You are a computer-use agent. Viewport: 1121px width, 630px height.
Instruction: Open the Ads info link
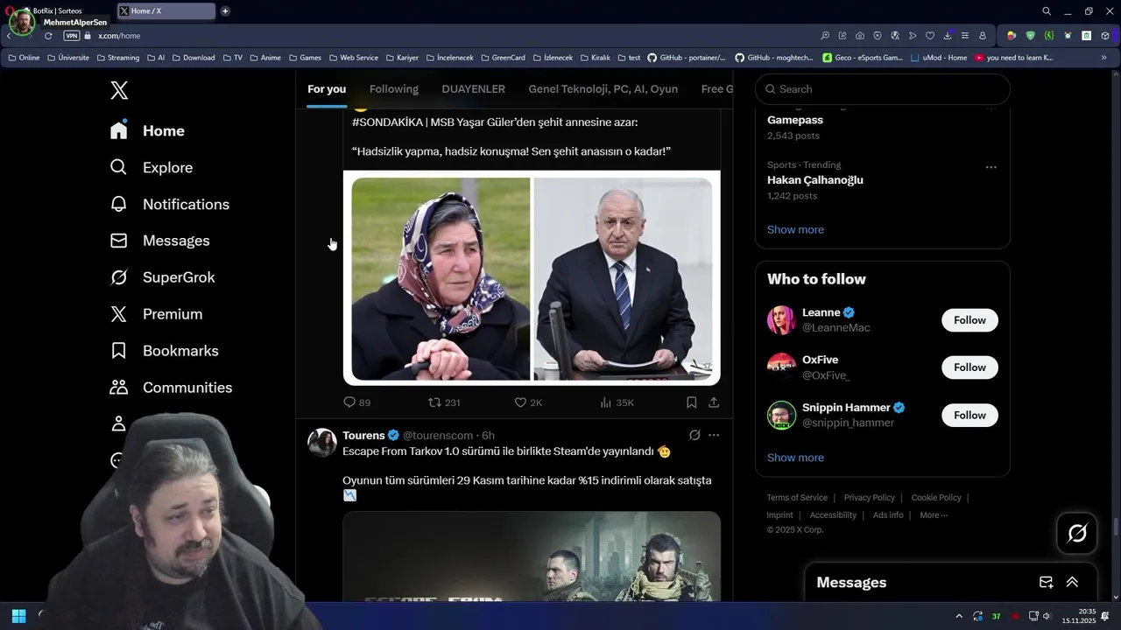point(888,515)
